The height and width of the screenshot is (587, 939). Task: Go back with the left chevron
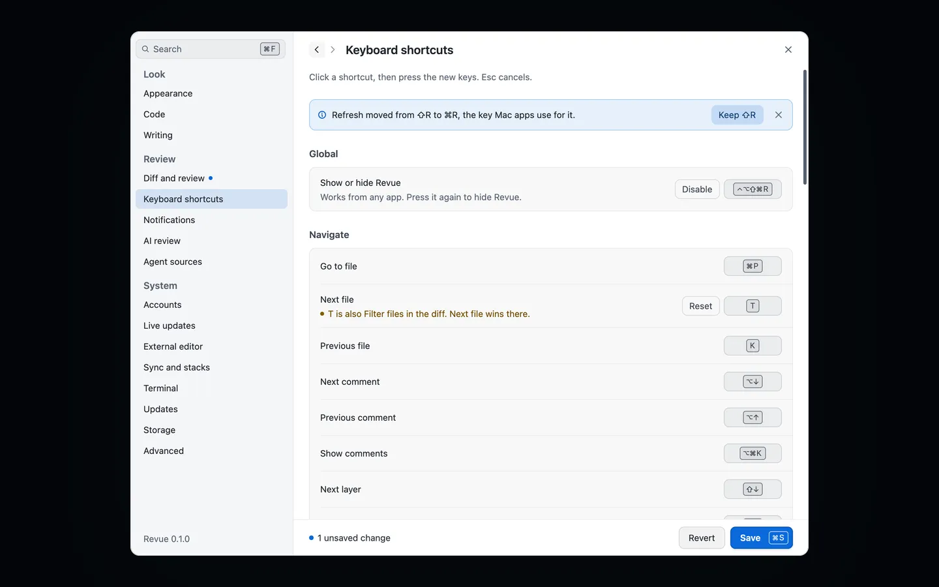pyautogui.click(x=317, y=50)
